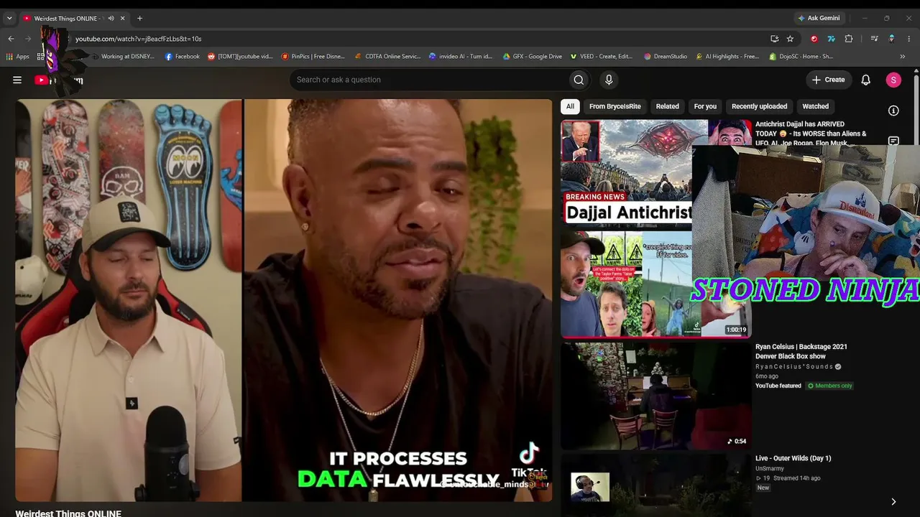Filter by From BryceIsRite chip
This screenshot has height=517, width=920.
click(x=615, y=106)
